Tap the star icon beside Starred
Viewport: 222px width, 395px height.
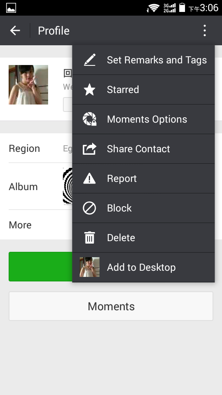point(90,90)
